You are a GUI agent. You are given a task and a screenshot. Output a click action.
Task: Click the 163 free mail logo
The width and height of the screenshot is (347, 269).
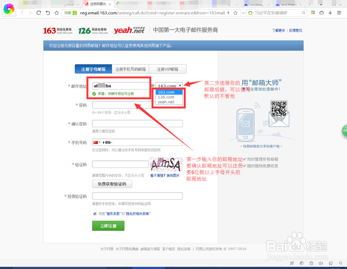point(58,31)
